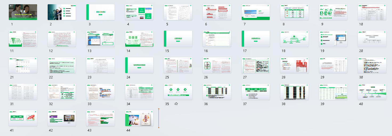Click the star animation icon under slide 35
Screen dimensions: 392x136
click(176, 104)
